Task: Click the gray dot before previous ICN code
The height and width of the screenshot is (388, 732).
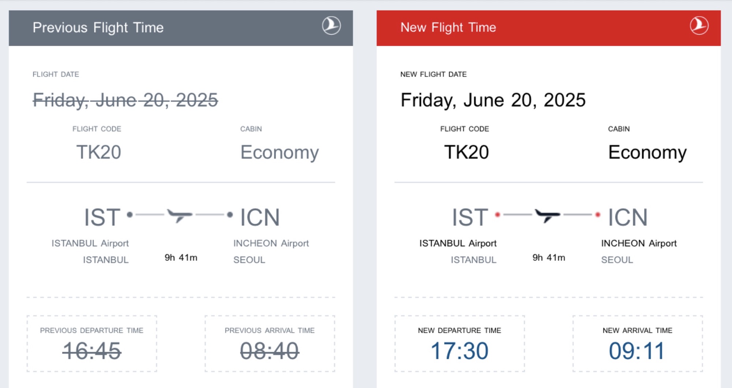Action: 230,215
